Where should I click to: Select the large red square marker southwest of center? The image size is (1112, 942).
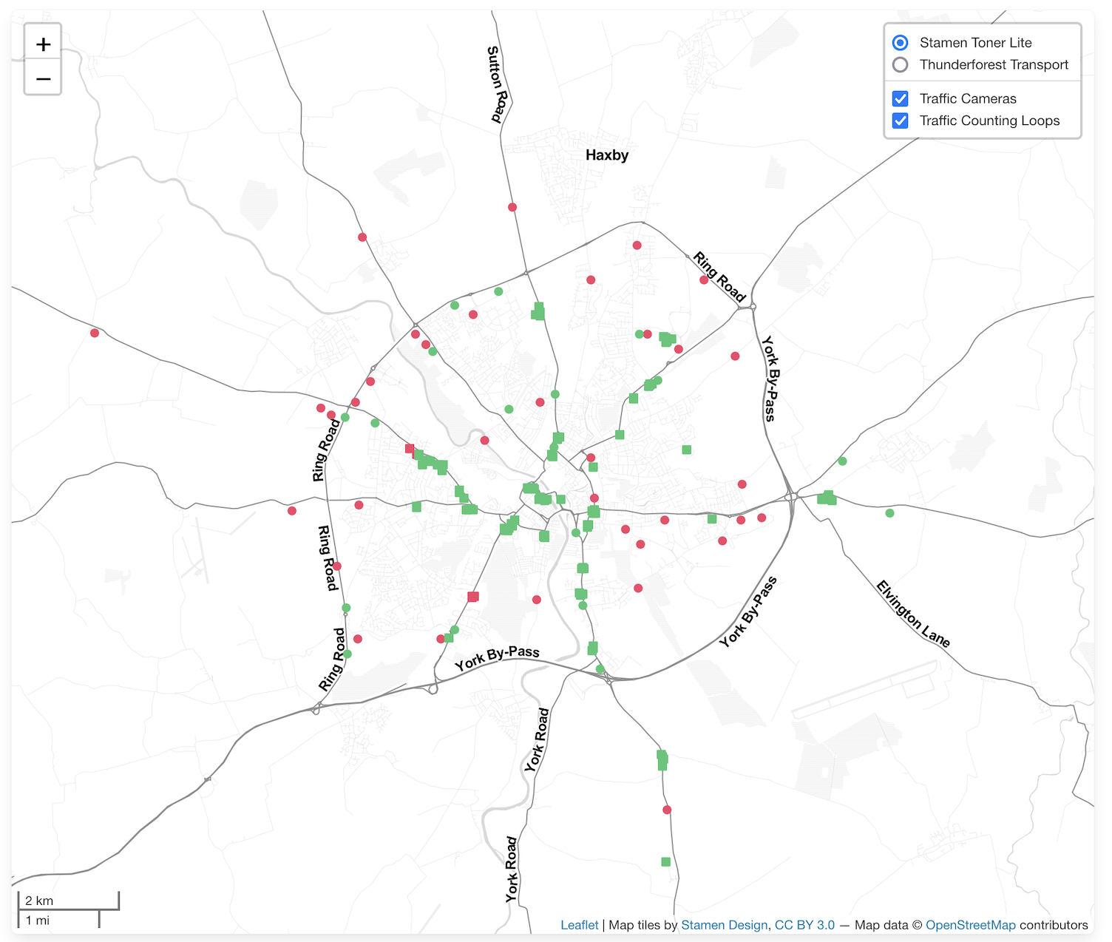(x=472, y=596)
